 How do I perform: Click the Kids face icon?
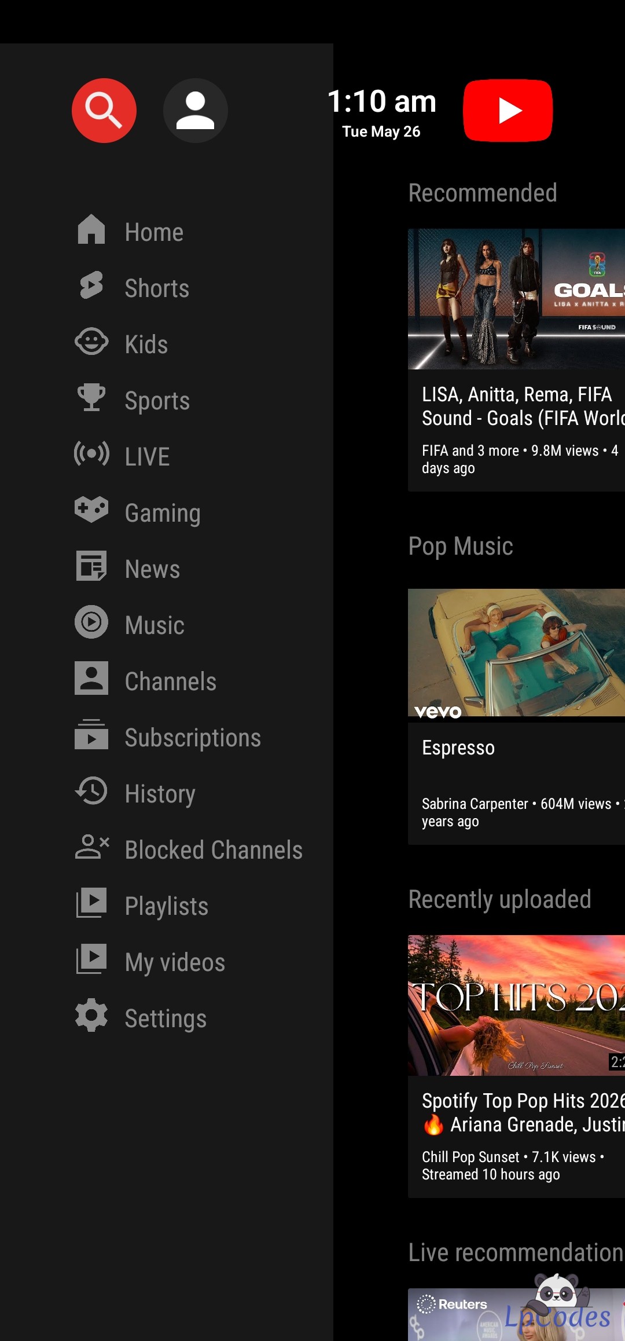(91, 342)
